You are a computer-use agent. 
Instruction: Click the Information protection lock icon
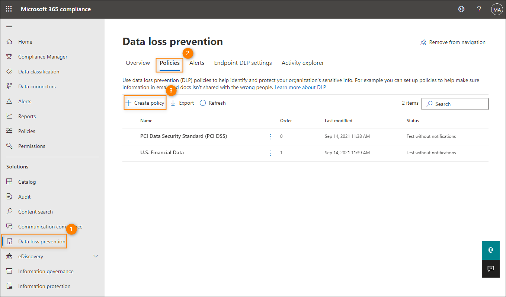tap(10, 286)
